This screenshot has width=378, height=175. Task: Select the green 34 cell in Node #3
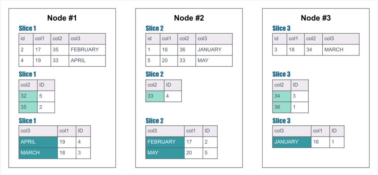pos(282,96)
